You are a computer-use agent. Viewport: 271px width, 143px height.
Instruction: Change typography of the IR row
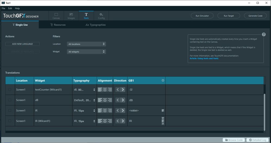[85, 111]
